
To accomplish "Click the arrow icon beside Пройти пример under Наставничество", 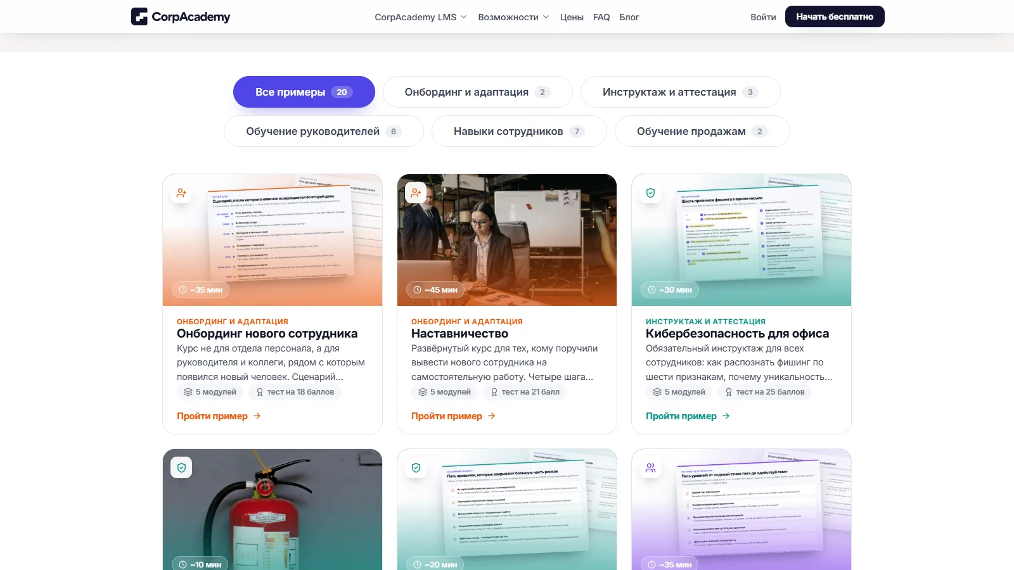I will click(492, 416).
